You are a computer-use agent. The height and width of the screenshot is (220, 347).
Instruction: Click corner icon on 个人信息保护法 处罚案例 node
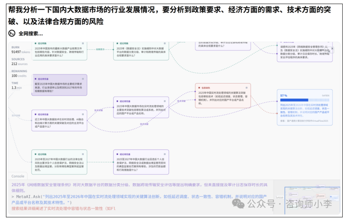click(164, 154)
